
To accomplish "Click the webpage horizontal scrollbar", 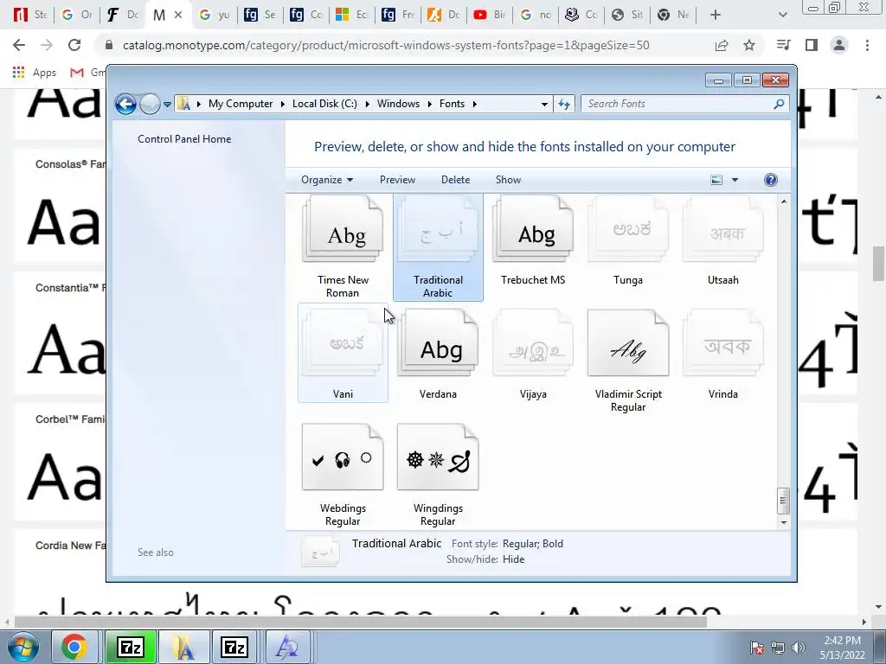I will tap(361, 622).
